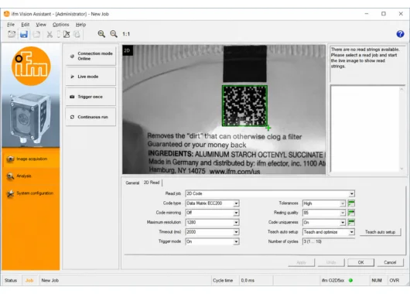Click the green connection status dot

click(350, 280)
